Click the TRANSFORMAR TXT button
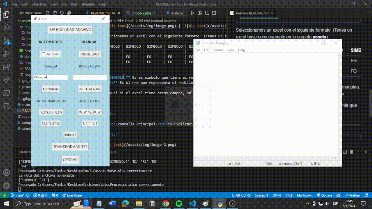Screen dimensions: 372x209 (70, 147)
